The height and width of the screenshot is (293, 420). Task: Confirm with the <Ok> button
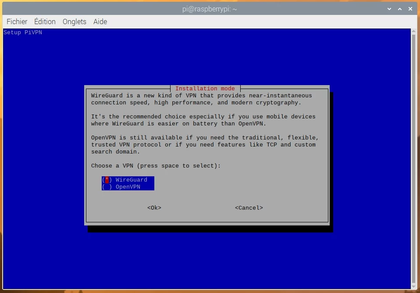[154, 208]
